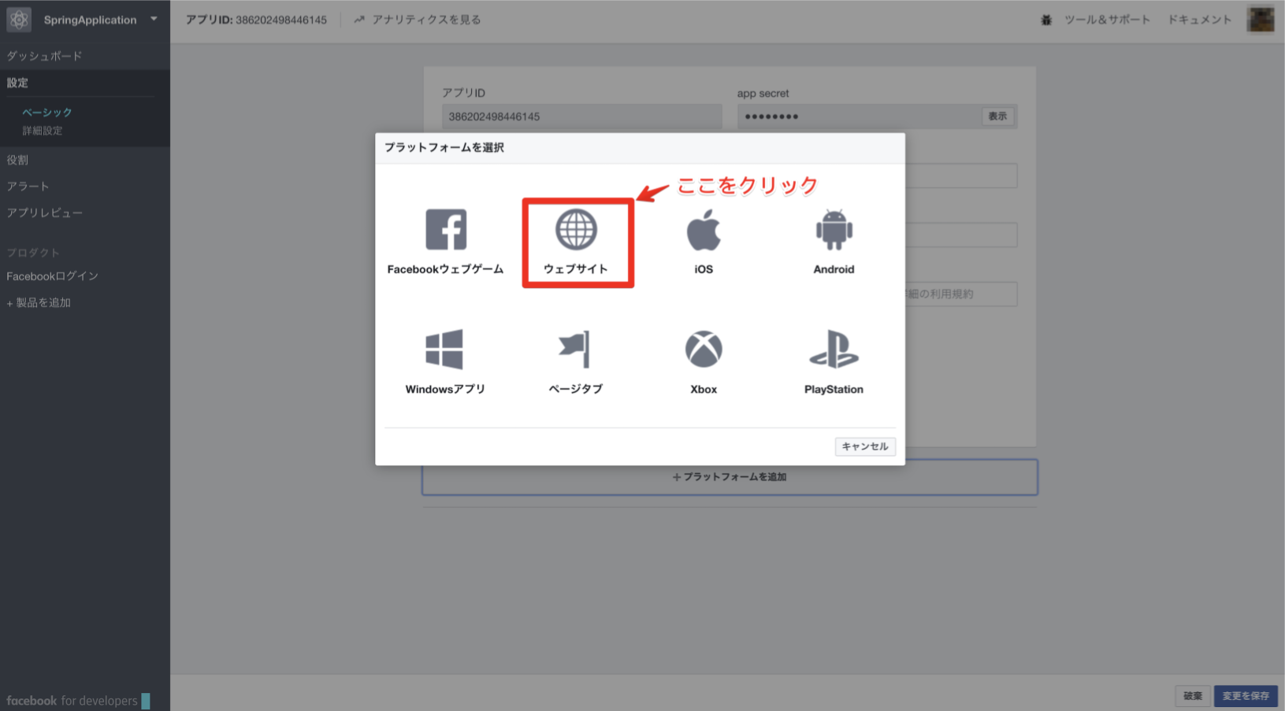Open the ツール&サポート menu
This screenshot has height=711, width=1285.
point(1107,20)
